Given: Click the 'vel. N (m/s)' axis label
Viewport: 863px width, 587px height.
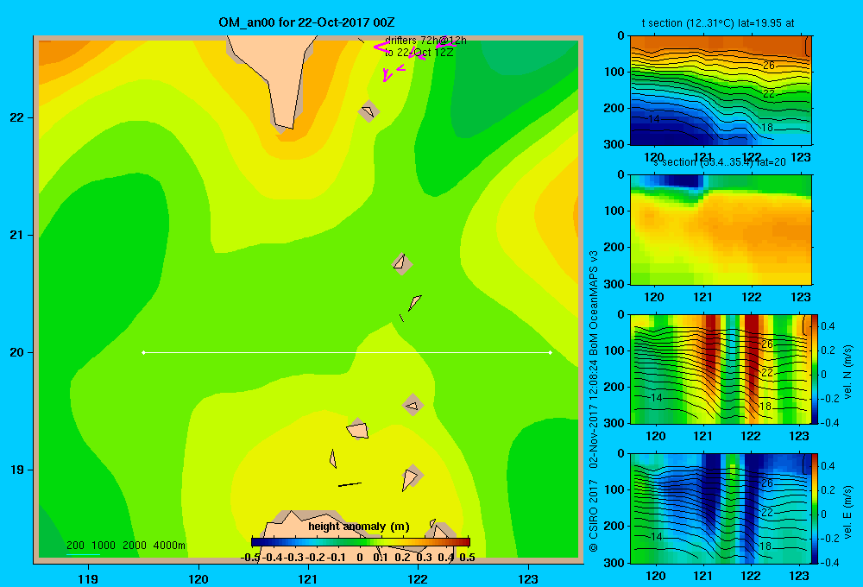Looking at the screenshot, I should [x=847, y=371].
